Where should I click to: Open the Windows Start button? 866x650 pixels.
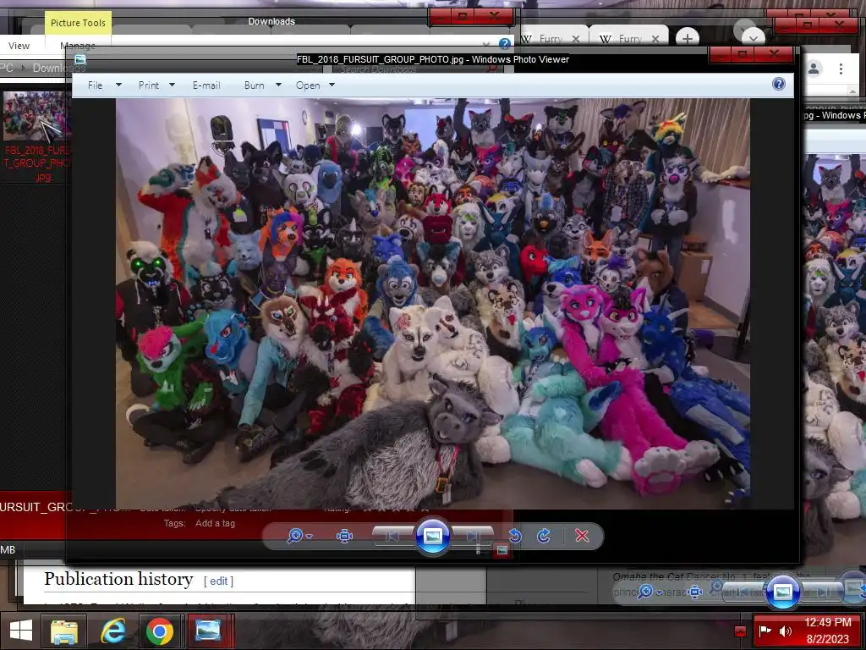tap(21, 631)
